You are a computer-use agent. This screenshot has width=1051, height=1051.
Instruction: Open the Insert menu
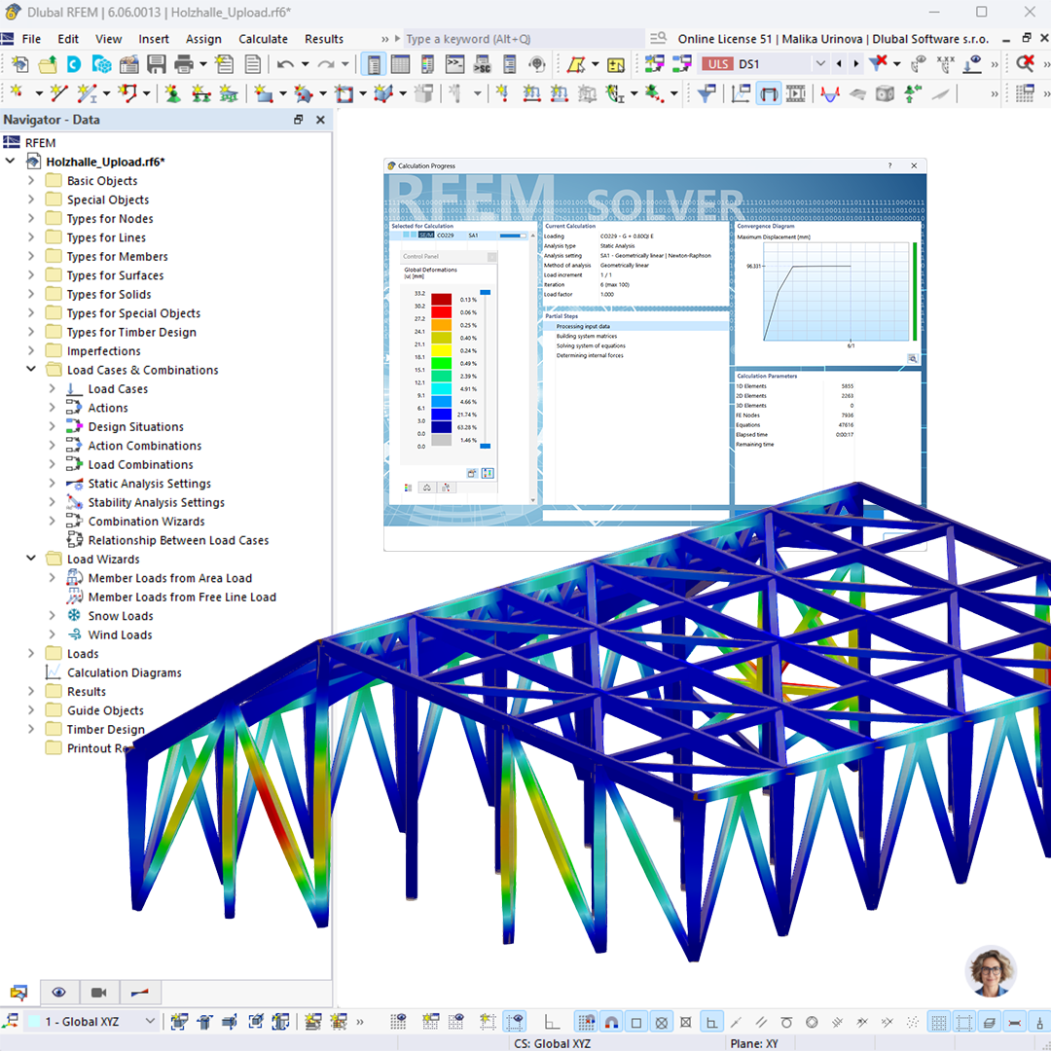click(154, 39)
